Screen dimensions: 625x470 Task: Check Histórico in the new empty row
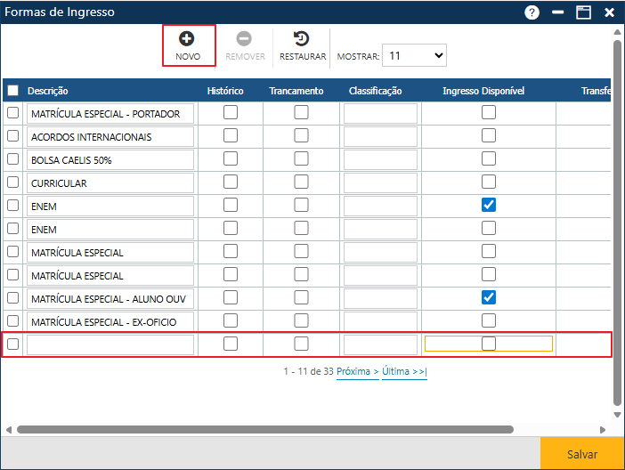(231, 344)
